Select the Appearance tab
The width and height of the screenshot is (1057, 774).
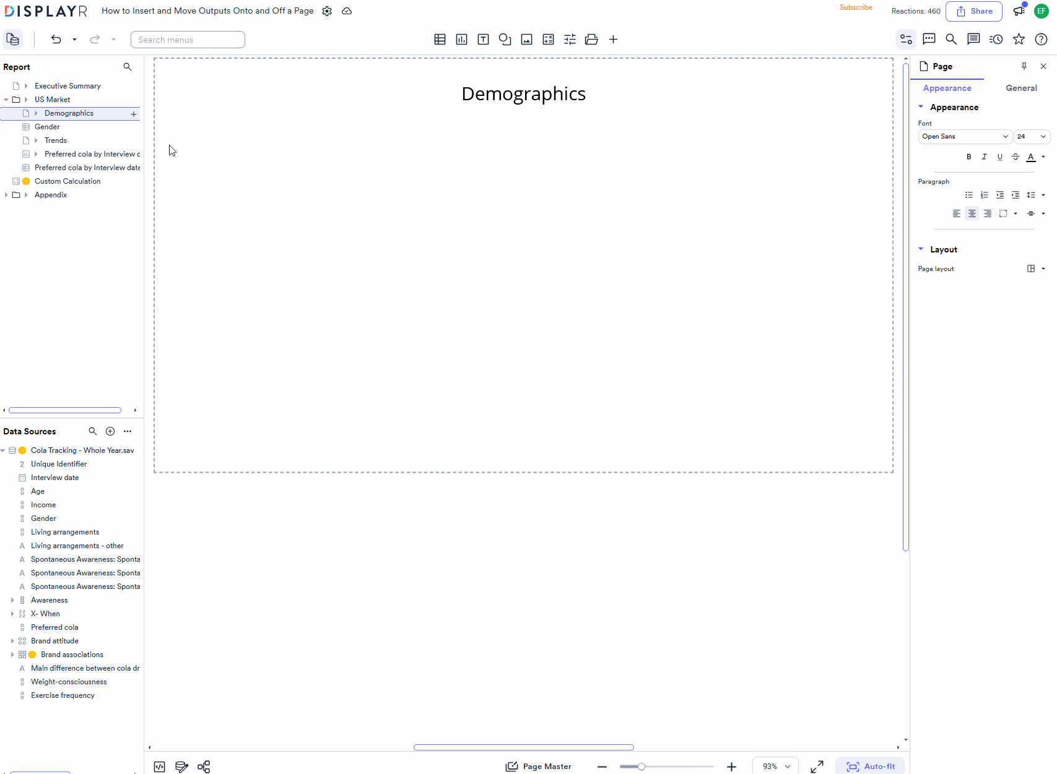pos(947,88)
